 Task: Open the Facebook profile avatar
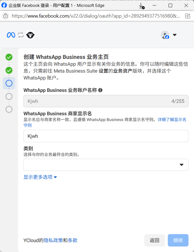165,35
